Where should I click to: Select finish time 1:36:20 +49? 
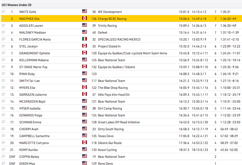[228, 19]
